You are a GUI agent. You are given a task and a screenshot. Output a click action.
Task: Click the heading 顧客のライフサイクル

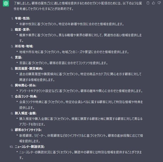(x=28, y=130)
